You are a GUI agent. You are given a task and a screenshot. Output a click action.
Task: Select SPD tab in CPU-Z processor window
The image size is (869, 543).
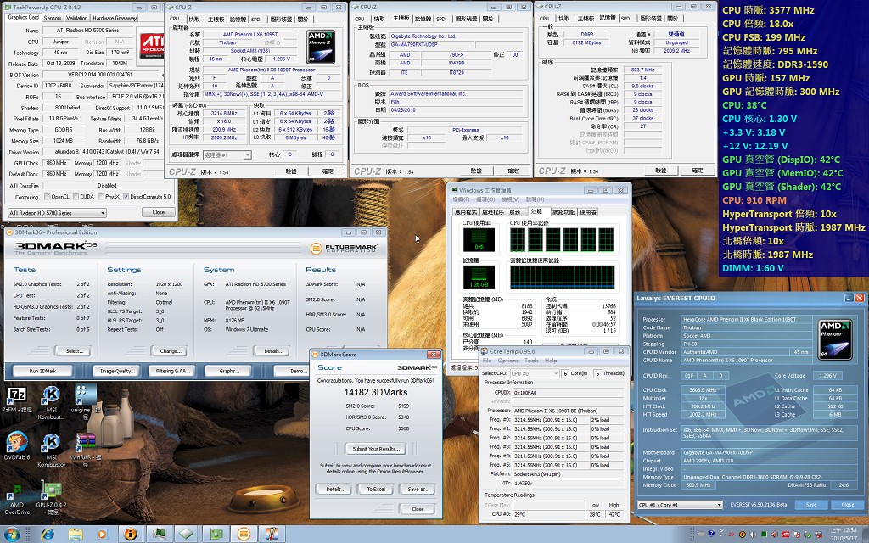point(255,20)
